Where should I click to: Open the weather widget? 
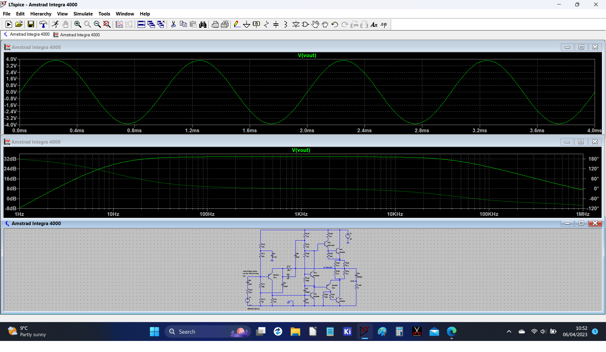click(x=27, y=331)
